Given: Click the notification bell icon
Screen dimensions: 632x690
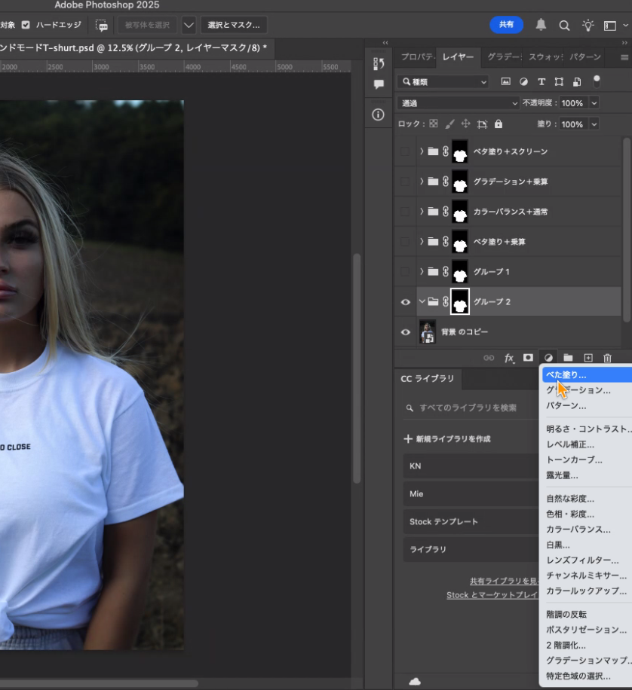Looking at the screenshot, I should click(541, 25).
